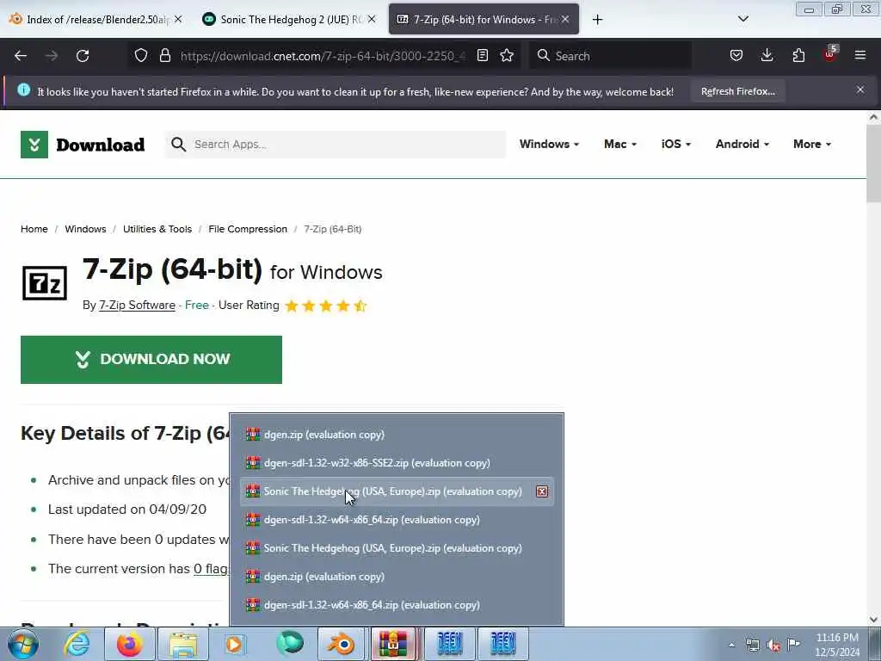881x661 pixels.
Task: Open the tracking protection shield icon
Action: [141, 55]
